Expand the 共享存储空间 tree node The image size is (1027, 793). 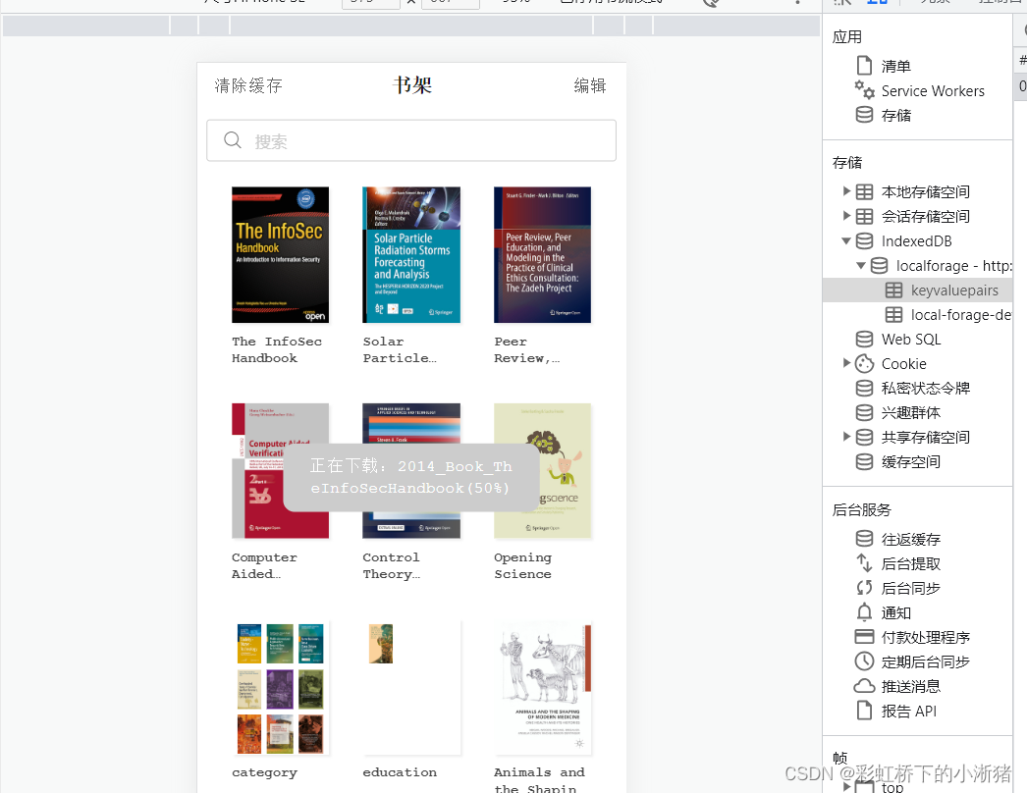pos(846,436)
